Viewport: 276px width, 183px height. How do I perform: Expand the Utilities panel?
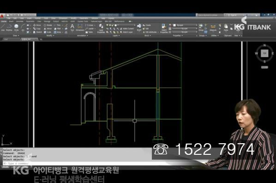[x=215, y=36]
